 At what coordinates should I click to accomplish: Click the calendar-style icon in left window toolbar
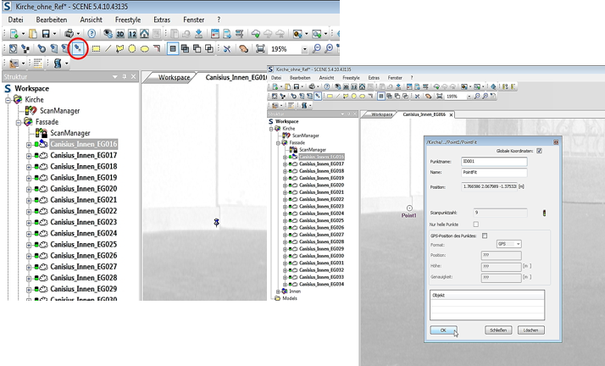tap(215, 34)
